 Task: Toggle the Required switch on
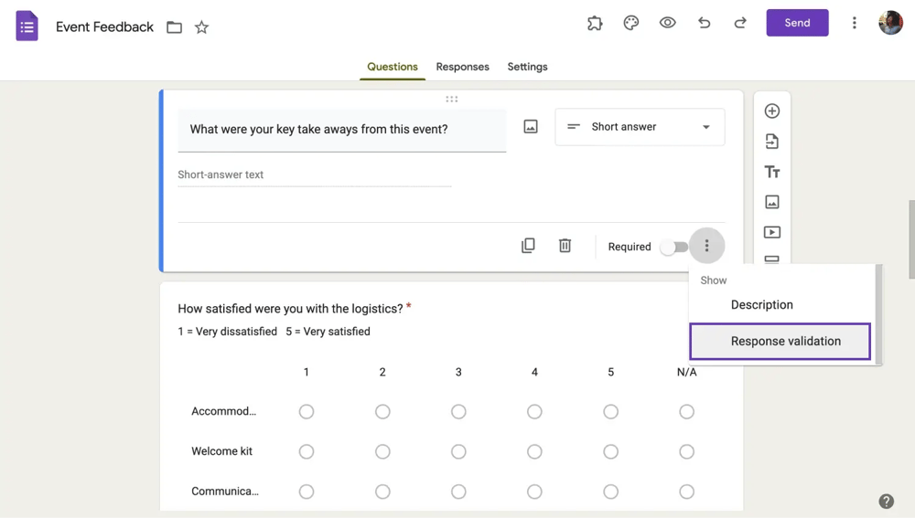point(674,247)
